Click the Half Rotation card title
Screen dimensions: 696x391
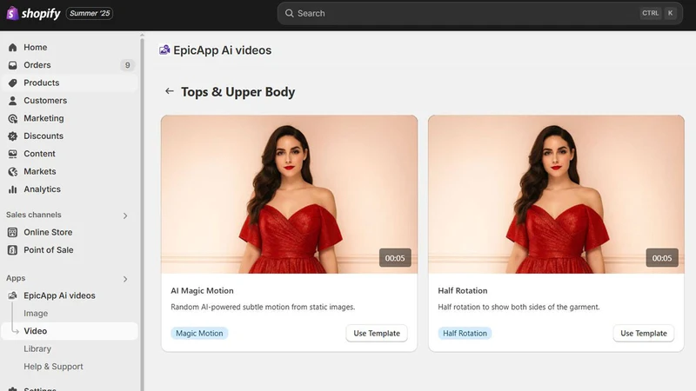point(463,291)
